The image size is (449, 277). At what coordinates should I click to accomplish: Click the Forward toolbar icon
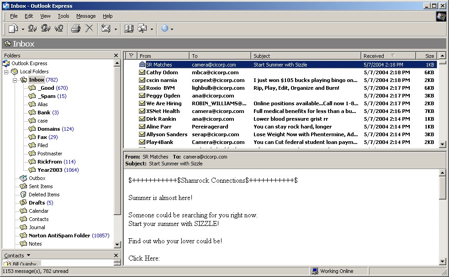pos(59,28)
